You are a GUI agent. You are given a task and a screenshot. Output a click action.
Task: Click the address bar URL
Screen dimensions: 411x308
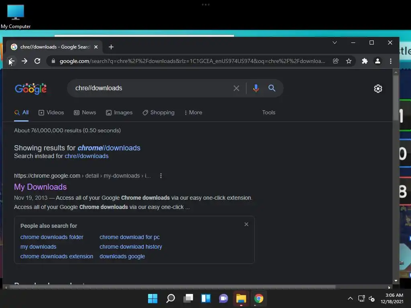192,61
